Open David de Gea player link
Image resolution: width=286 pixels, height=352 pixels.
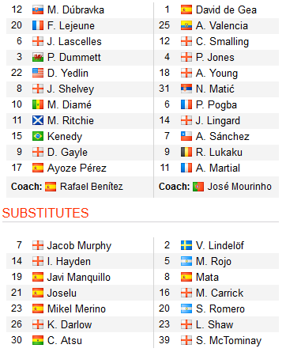tap(226, 10)
